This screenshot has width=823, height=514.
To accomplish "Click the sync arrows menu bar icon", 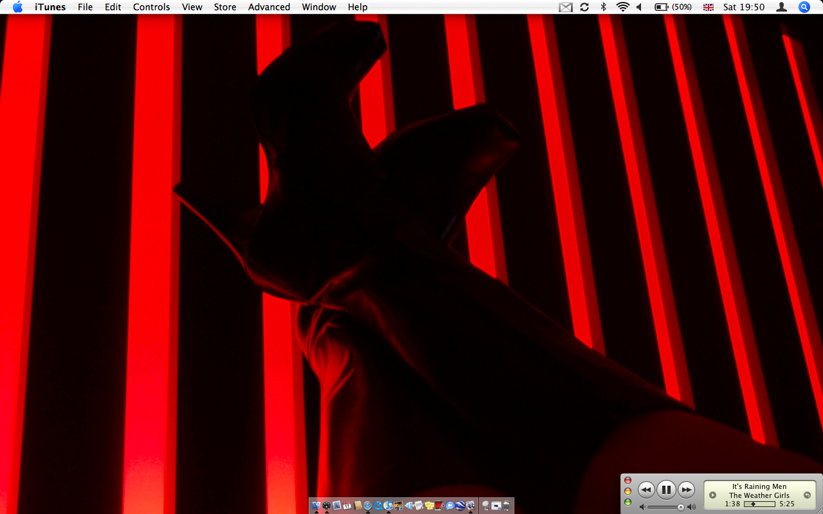I will 584,7.
